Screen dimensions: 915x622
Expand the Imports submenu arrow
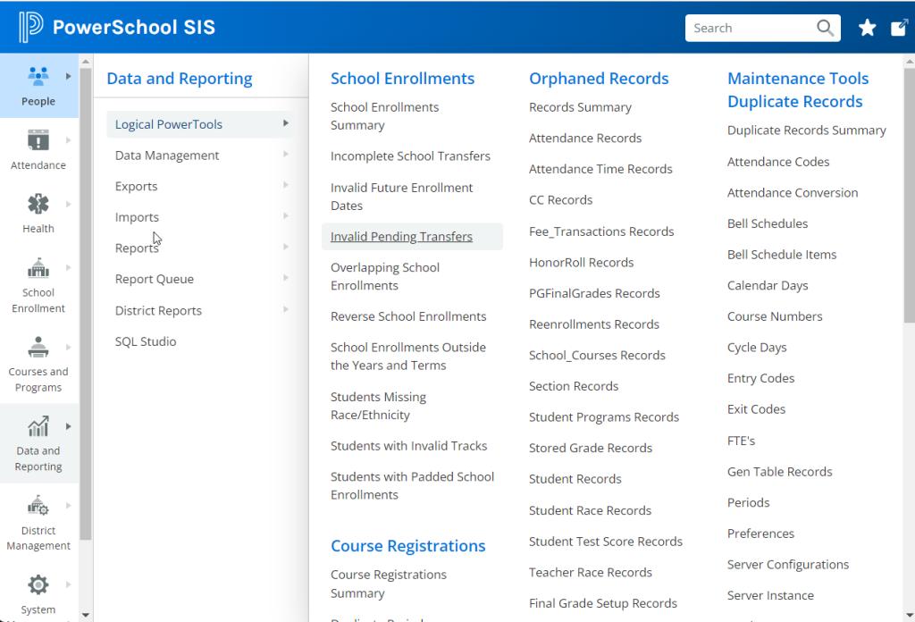(286, 216)
